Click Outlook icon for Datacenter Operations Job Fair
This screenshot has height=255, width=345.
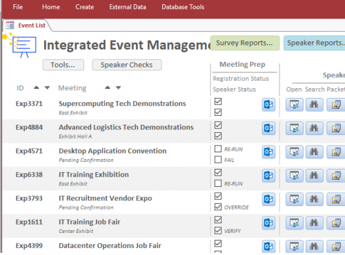(268, 246)
